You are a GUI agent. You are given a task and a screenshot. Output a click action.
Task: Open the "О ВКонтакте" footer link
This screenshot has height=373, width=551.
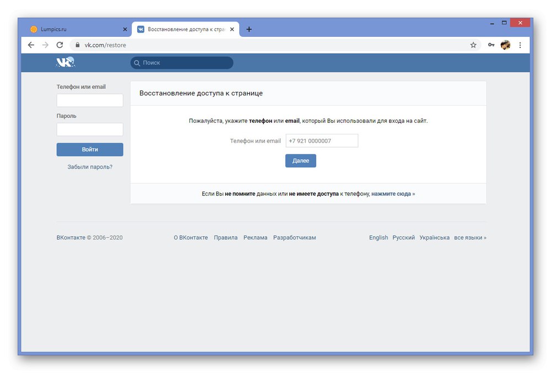tap(191, 237)
